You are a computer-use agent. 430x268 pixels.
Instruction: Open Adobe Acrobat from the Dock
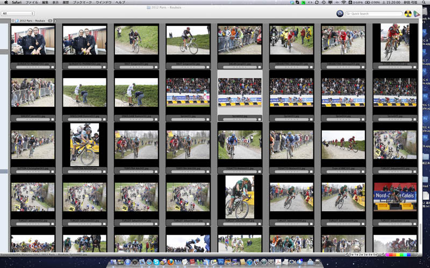[278, 262]
